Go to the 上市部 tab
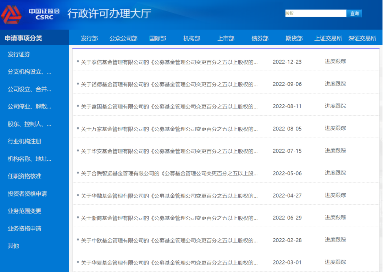This screenshot has width=383, height=272. 226,38
